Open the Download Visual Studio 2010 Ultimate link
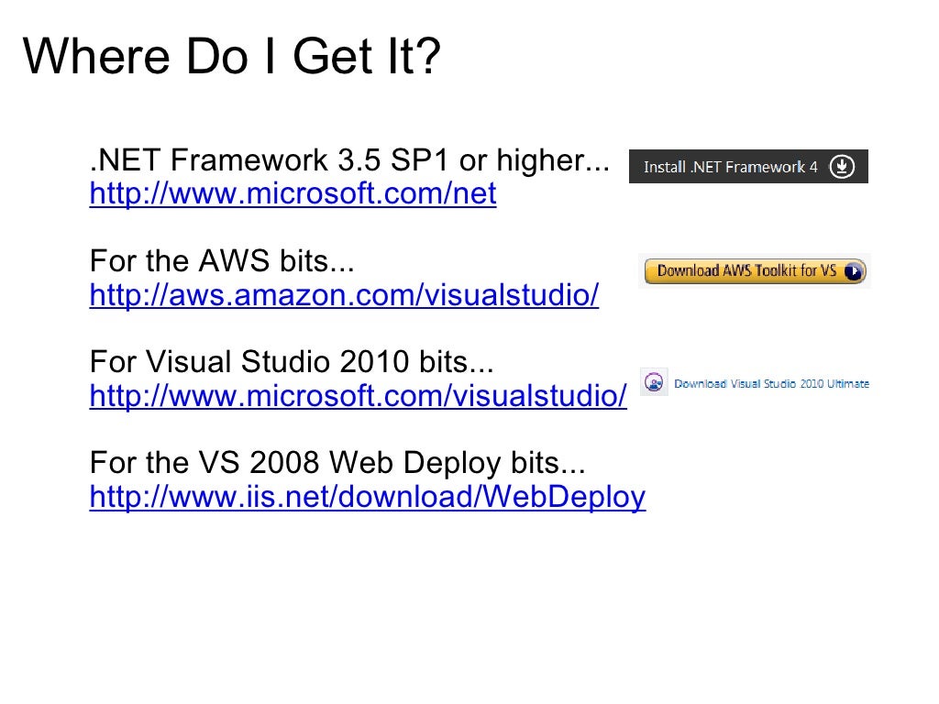This screenshot has height=704, width=939. click(x=771, y=384)
